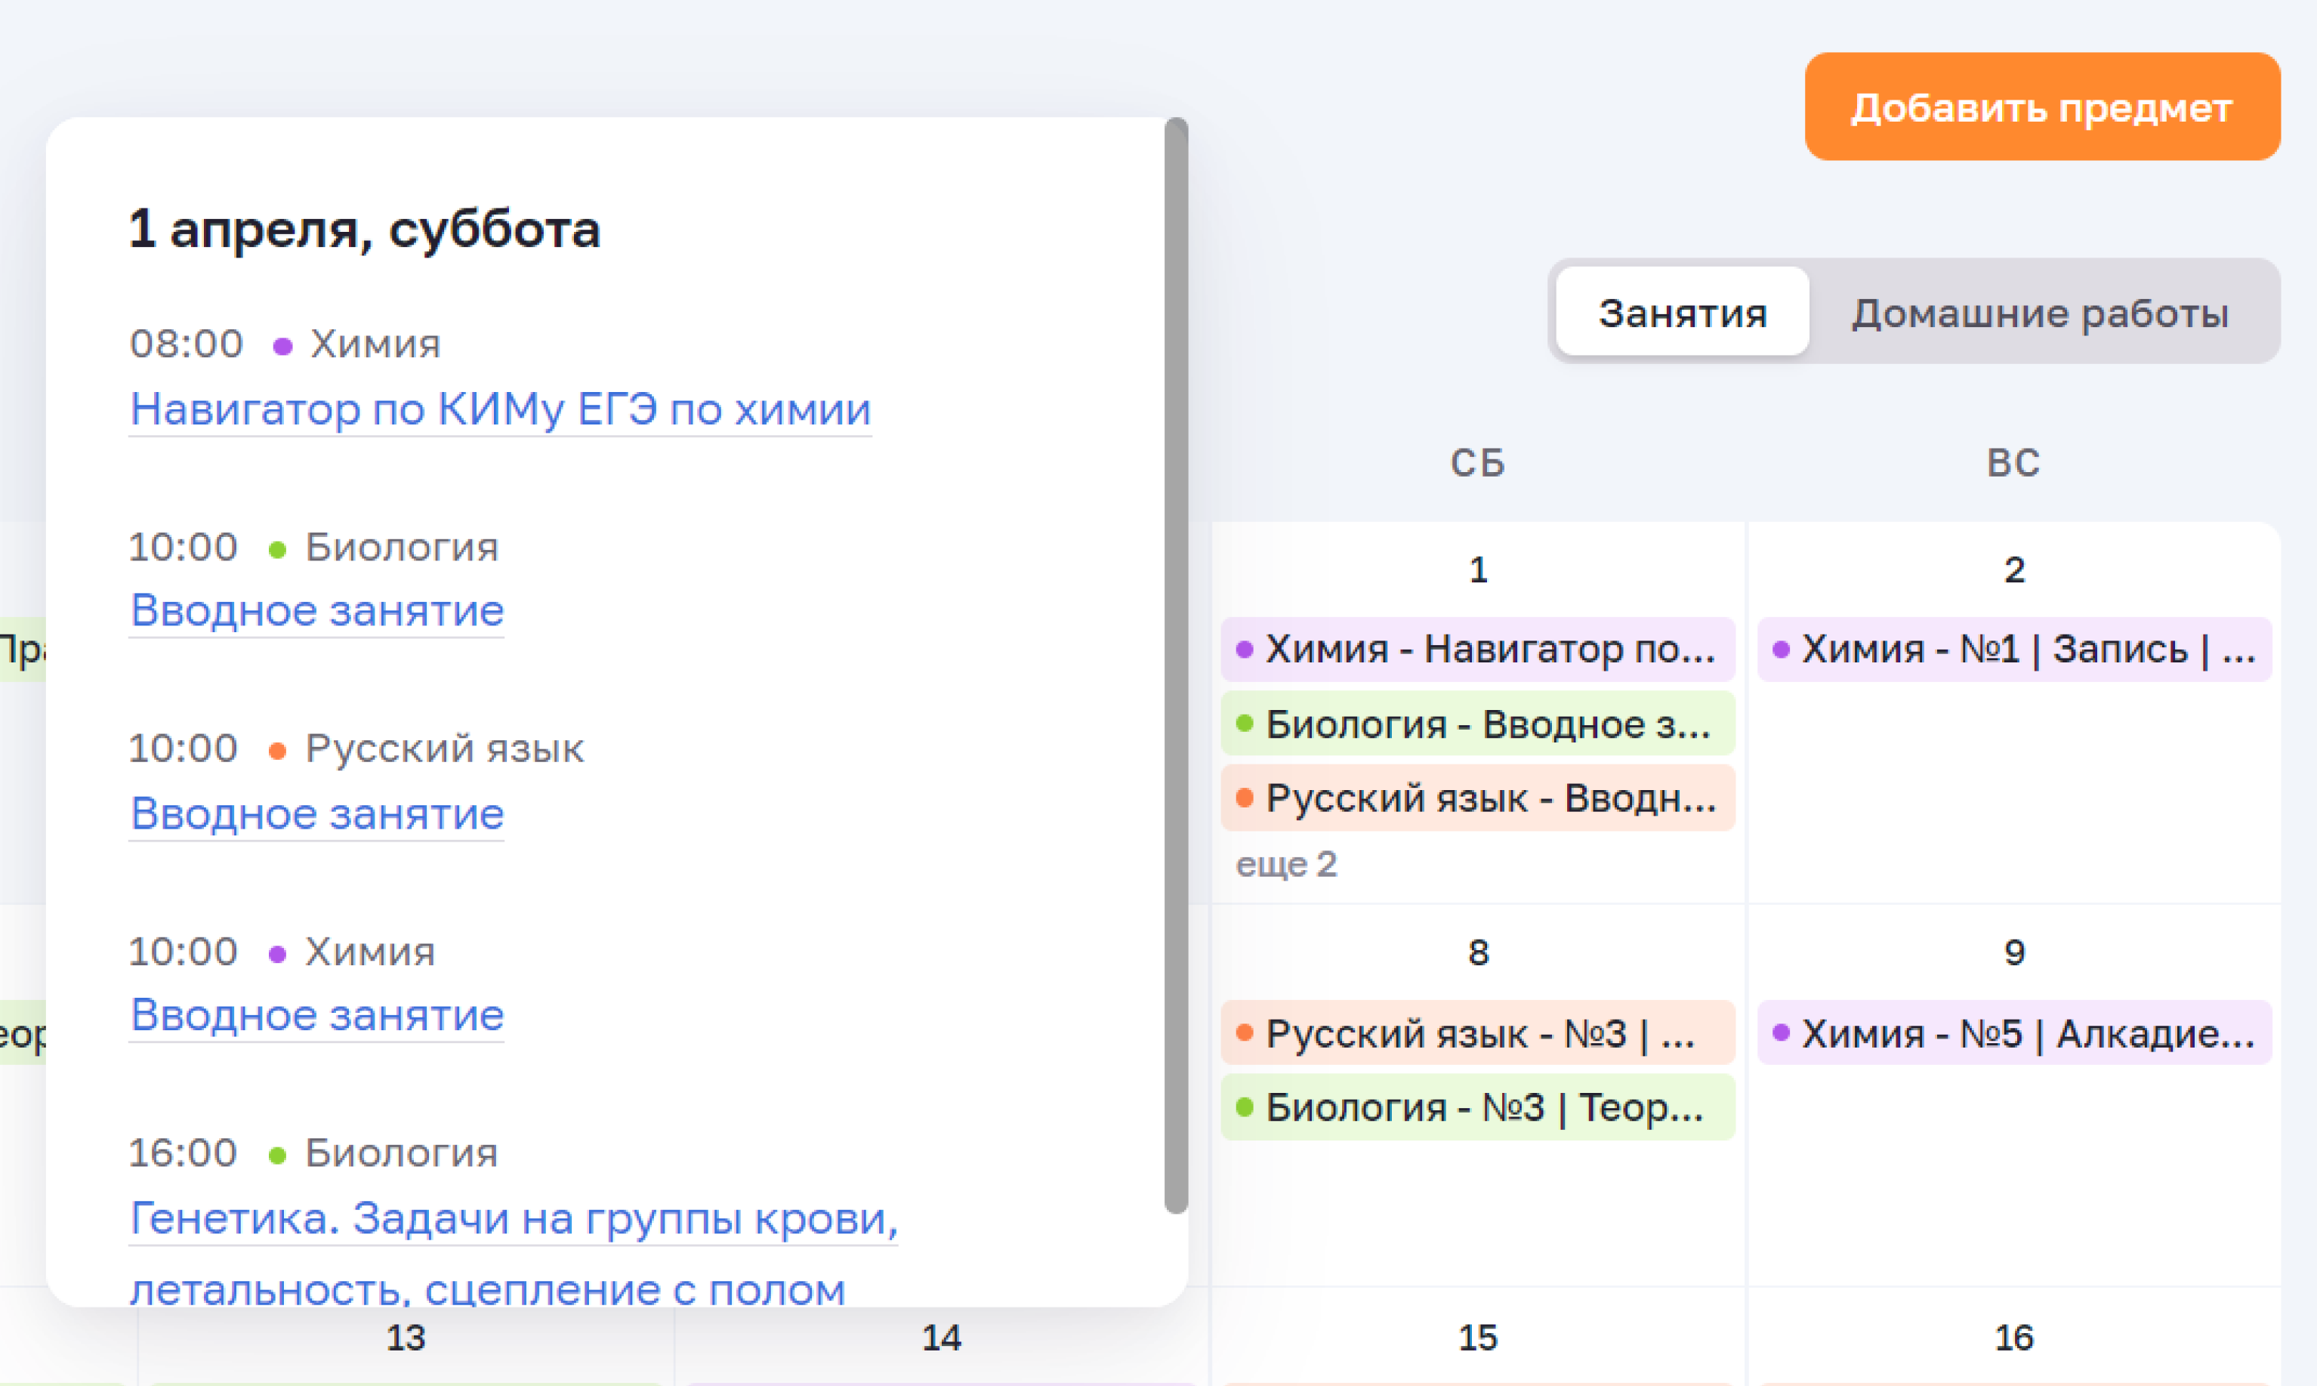Open Химия - №5 | Алкадие... event on day 9
Screen dimensions: 2317x1386
(x=2014, y=1033)
